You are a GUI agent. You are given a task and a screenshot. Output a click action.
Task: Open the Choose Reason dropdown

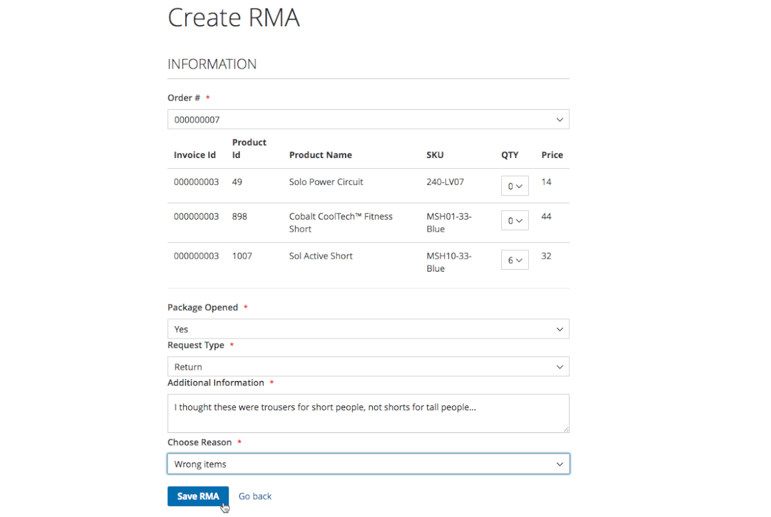click(368, 464)
